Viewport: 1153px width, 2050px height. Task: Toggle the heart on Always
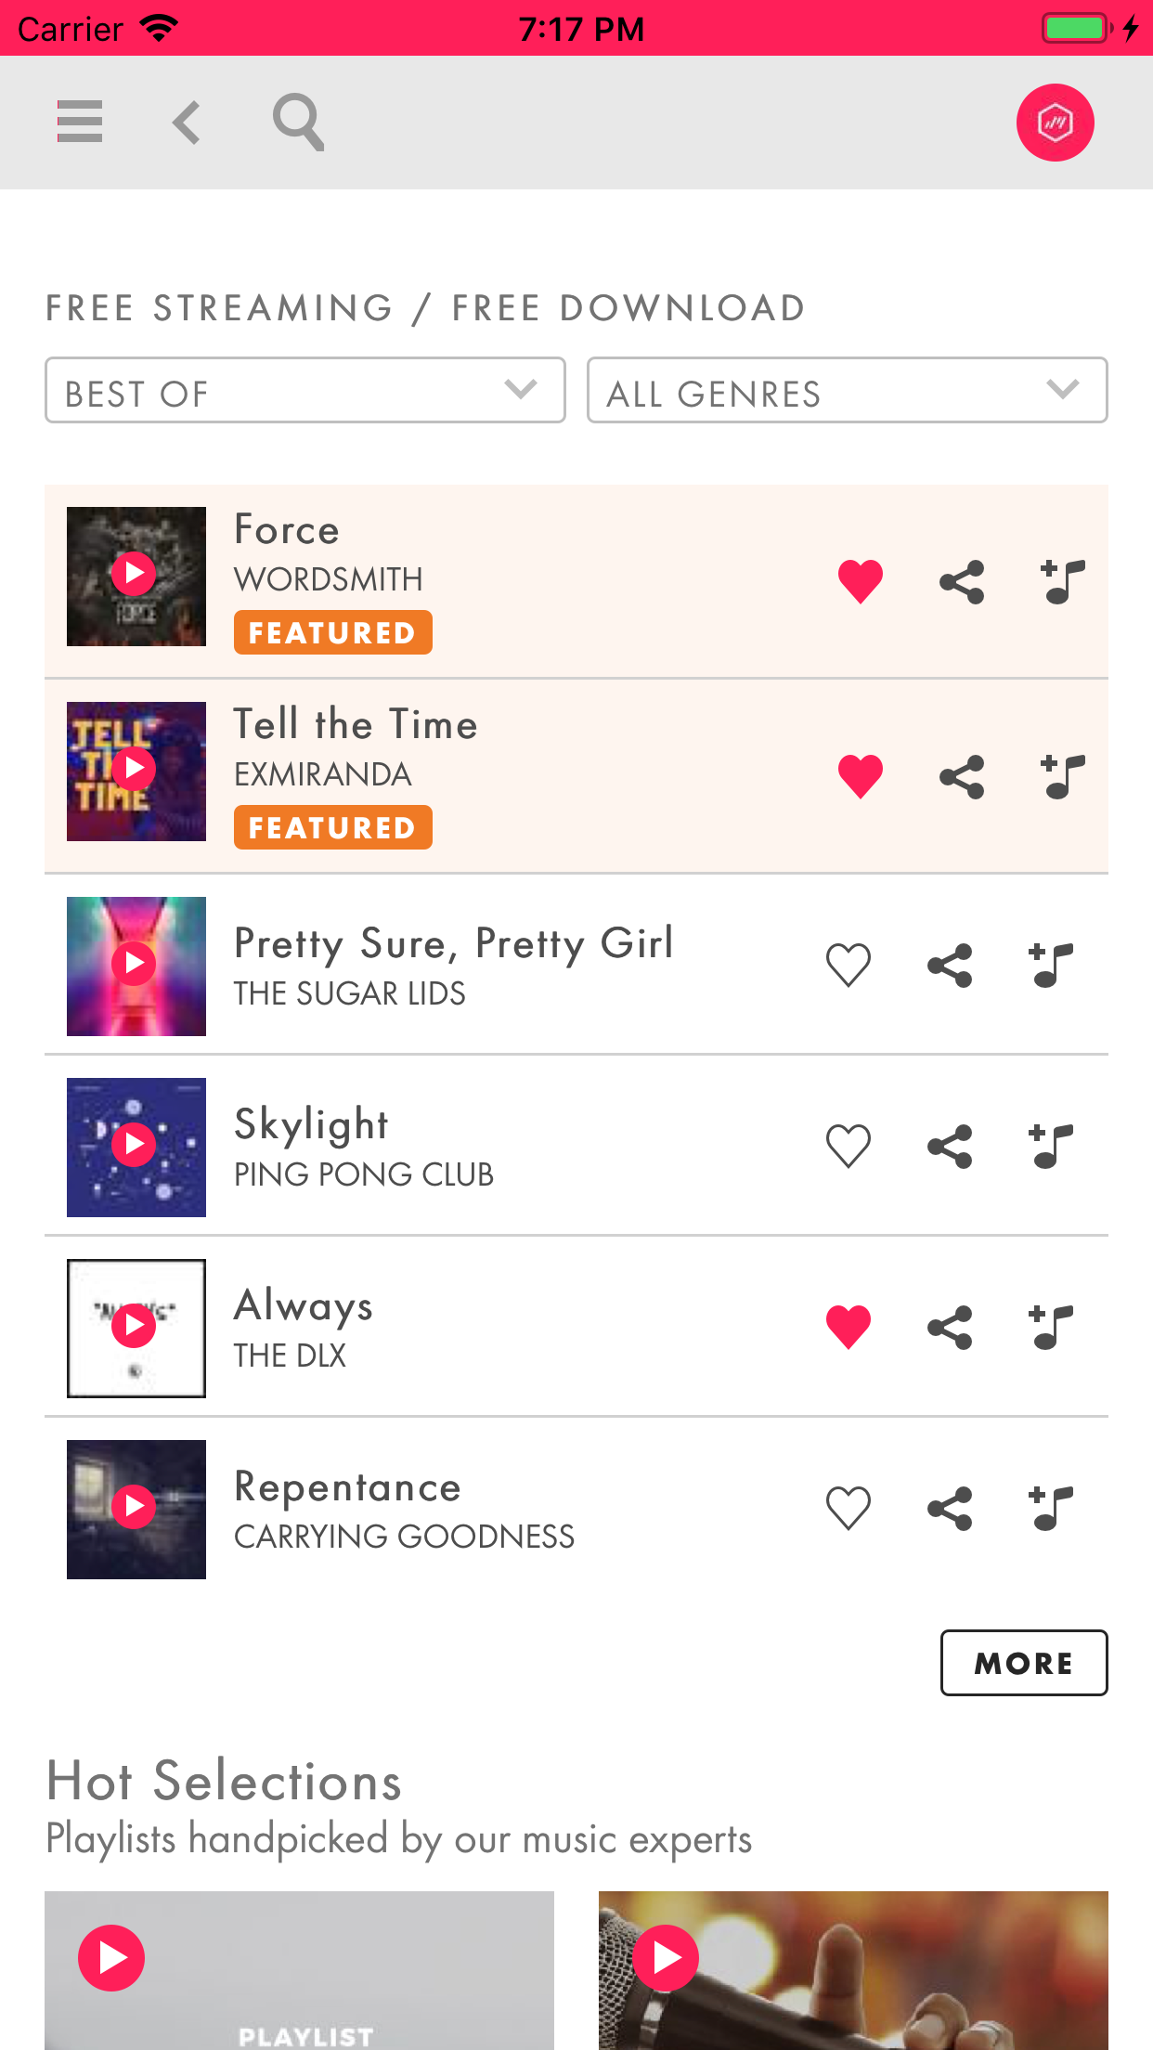click(x=849, y=1328)
